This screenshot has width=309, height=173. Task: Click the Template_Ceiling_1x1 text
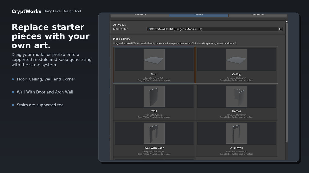click(236, 78)
